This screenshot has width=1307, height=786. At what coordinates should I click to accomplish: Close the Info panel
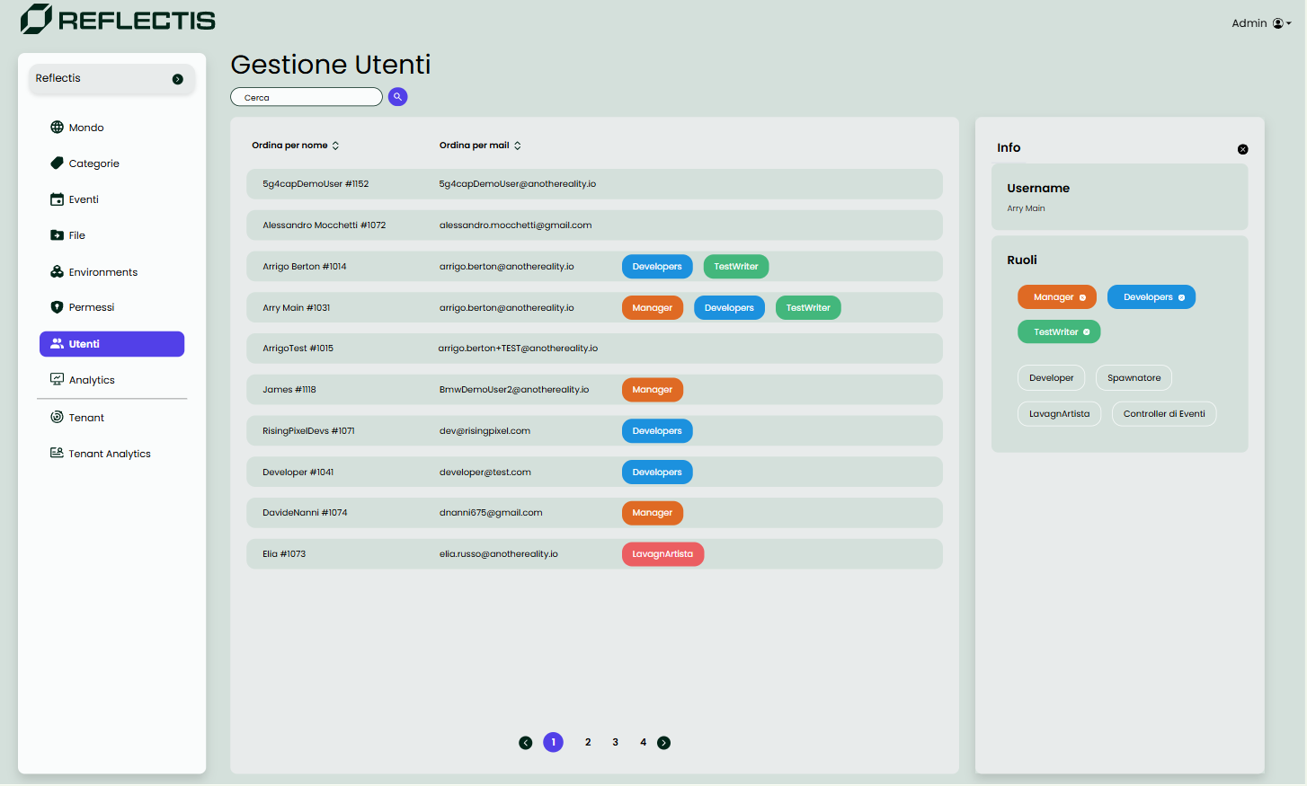(1242, 149)
